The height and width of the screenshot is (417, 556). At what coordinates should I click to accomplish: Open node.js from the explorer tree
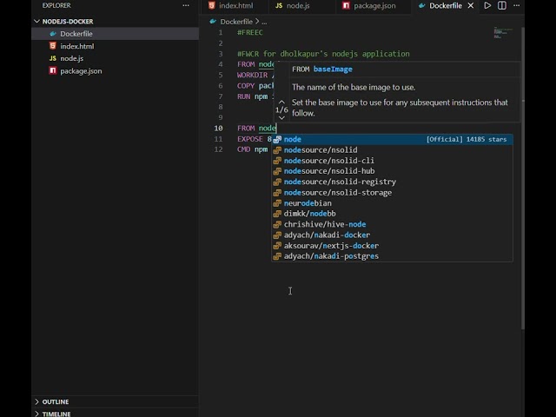[115, 58]
